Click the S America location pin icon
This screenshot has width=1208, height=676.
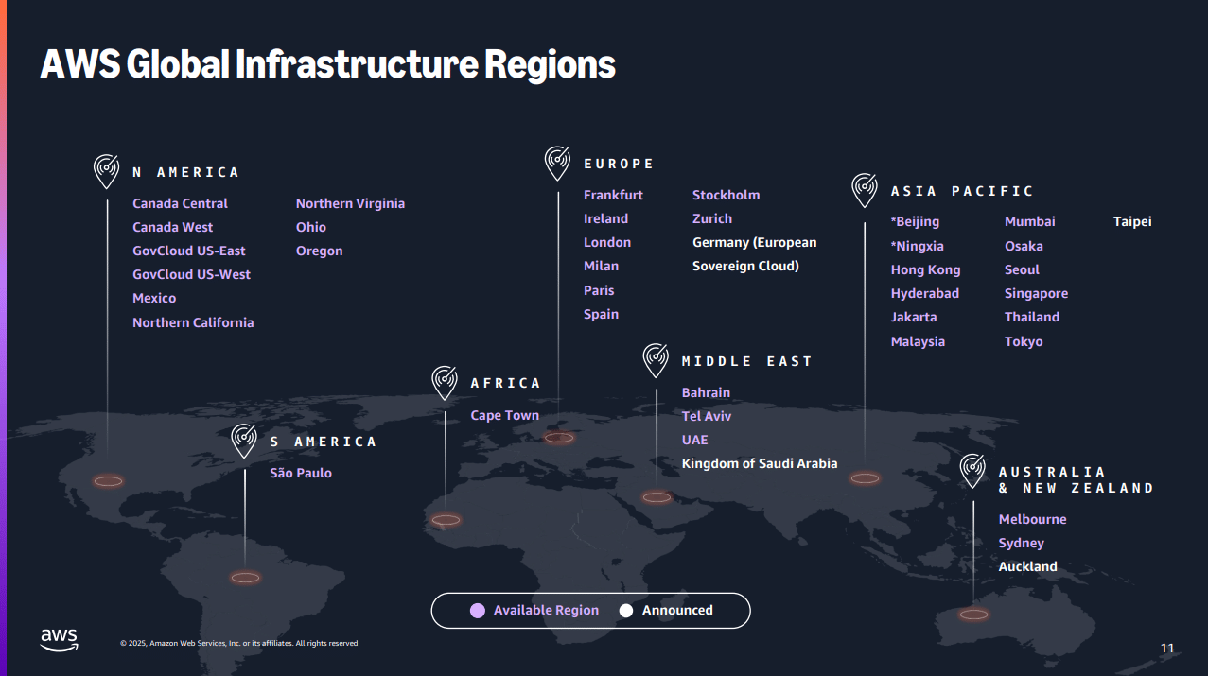pos(245,441)
